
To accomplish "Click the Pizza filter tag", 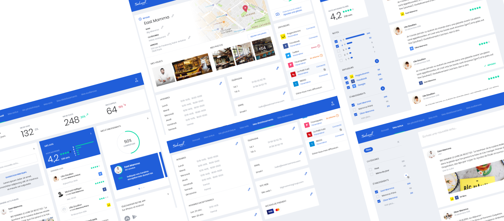I will [368, 150].
